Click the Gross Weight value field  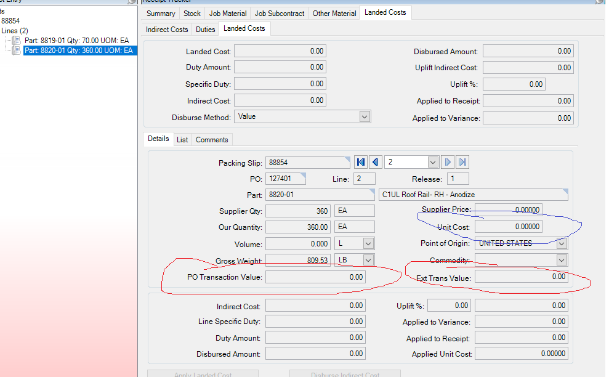click(298, 260)
